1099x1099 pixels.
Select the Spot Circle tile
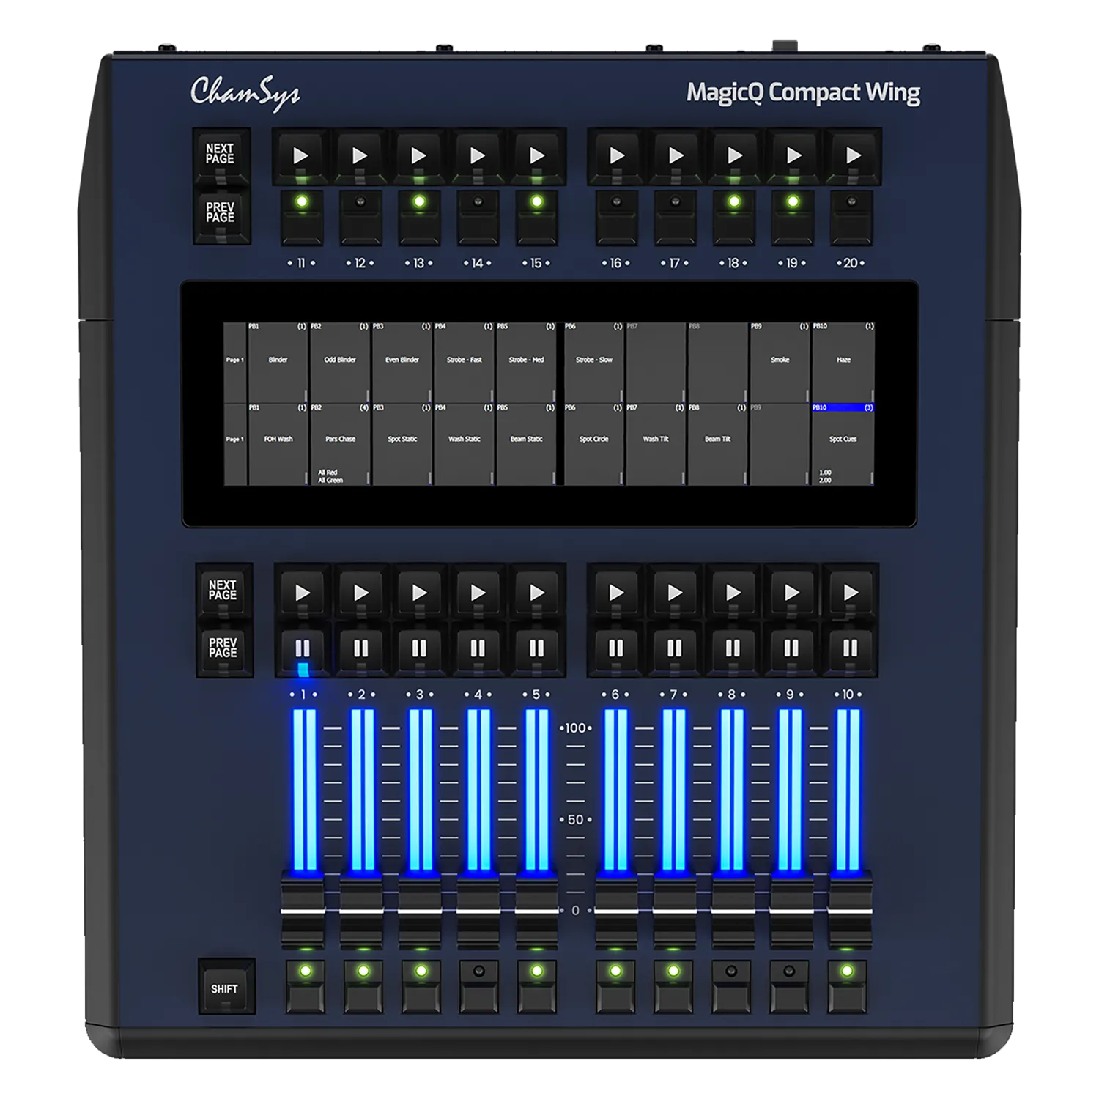pyautogui.click(x=594, y=444)
